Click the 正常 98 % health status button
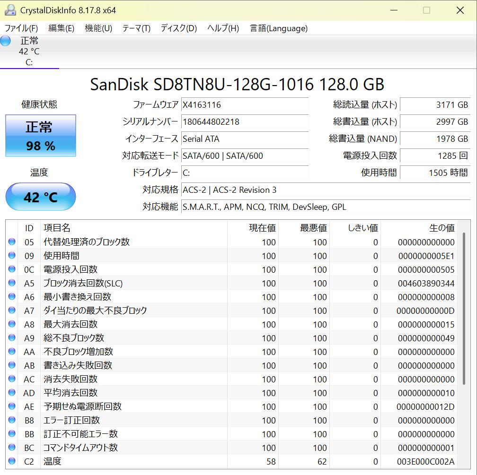The width and height of the screenshot is (477, 475). tap(41, 136)
